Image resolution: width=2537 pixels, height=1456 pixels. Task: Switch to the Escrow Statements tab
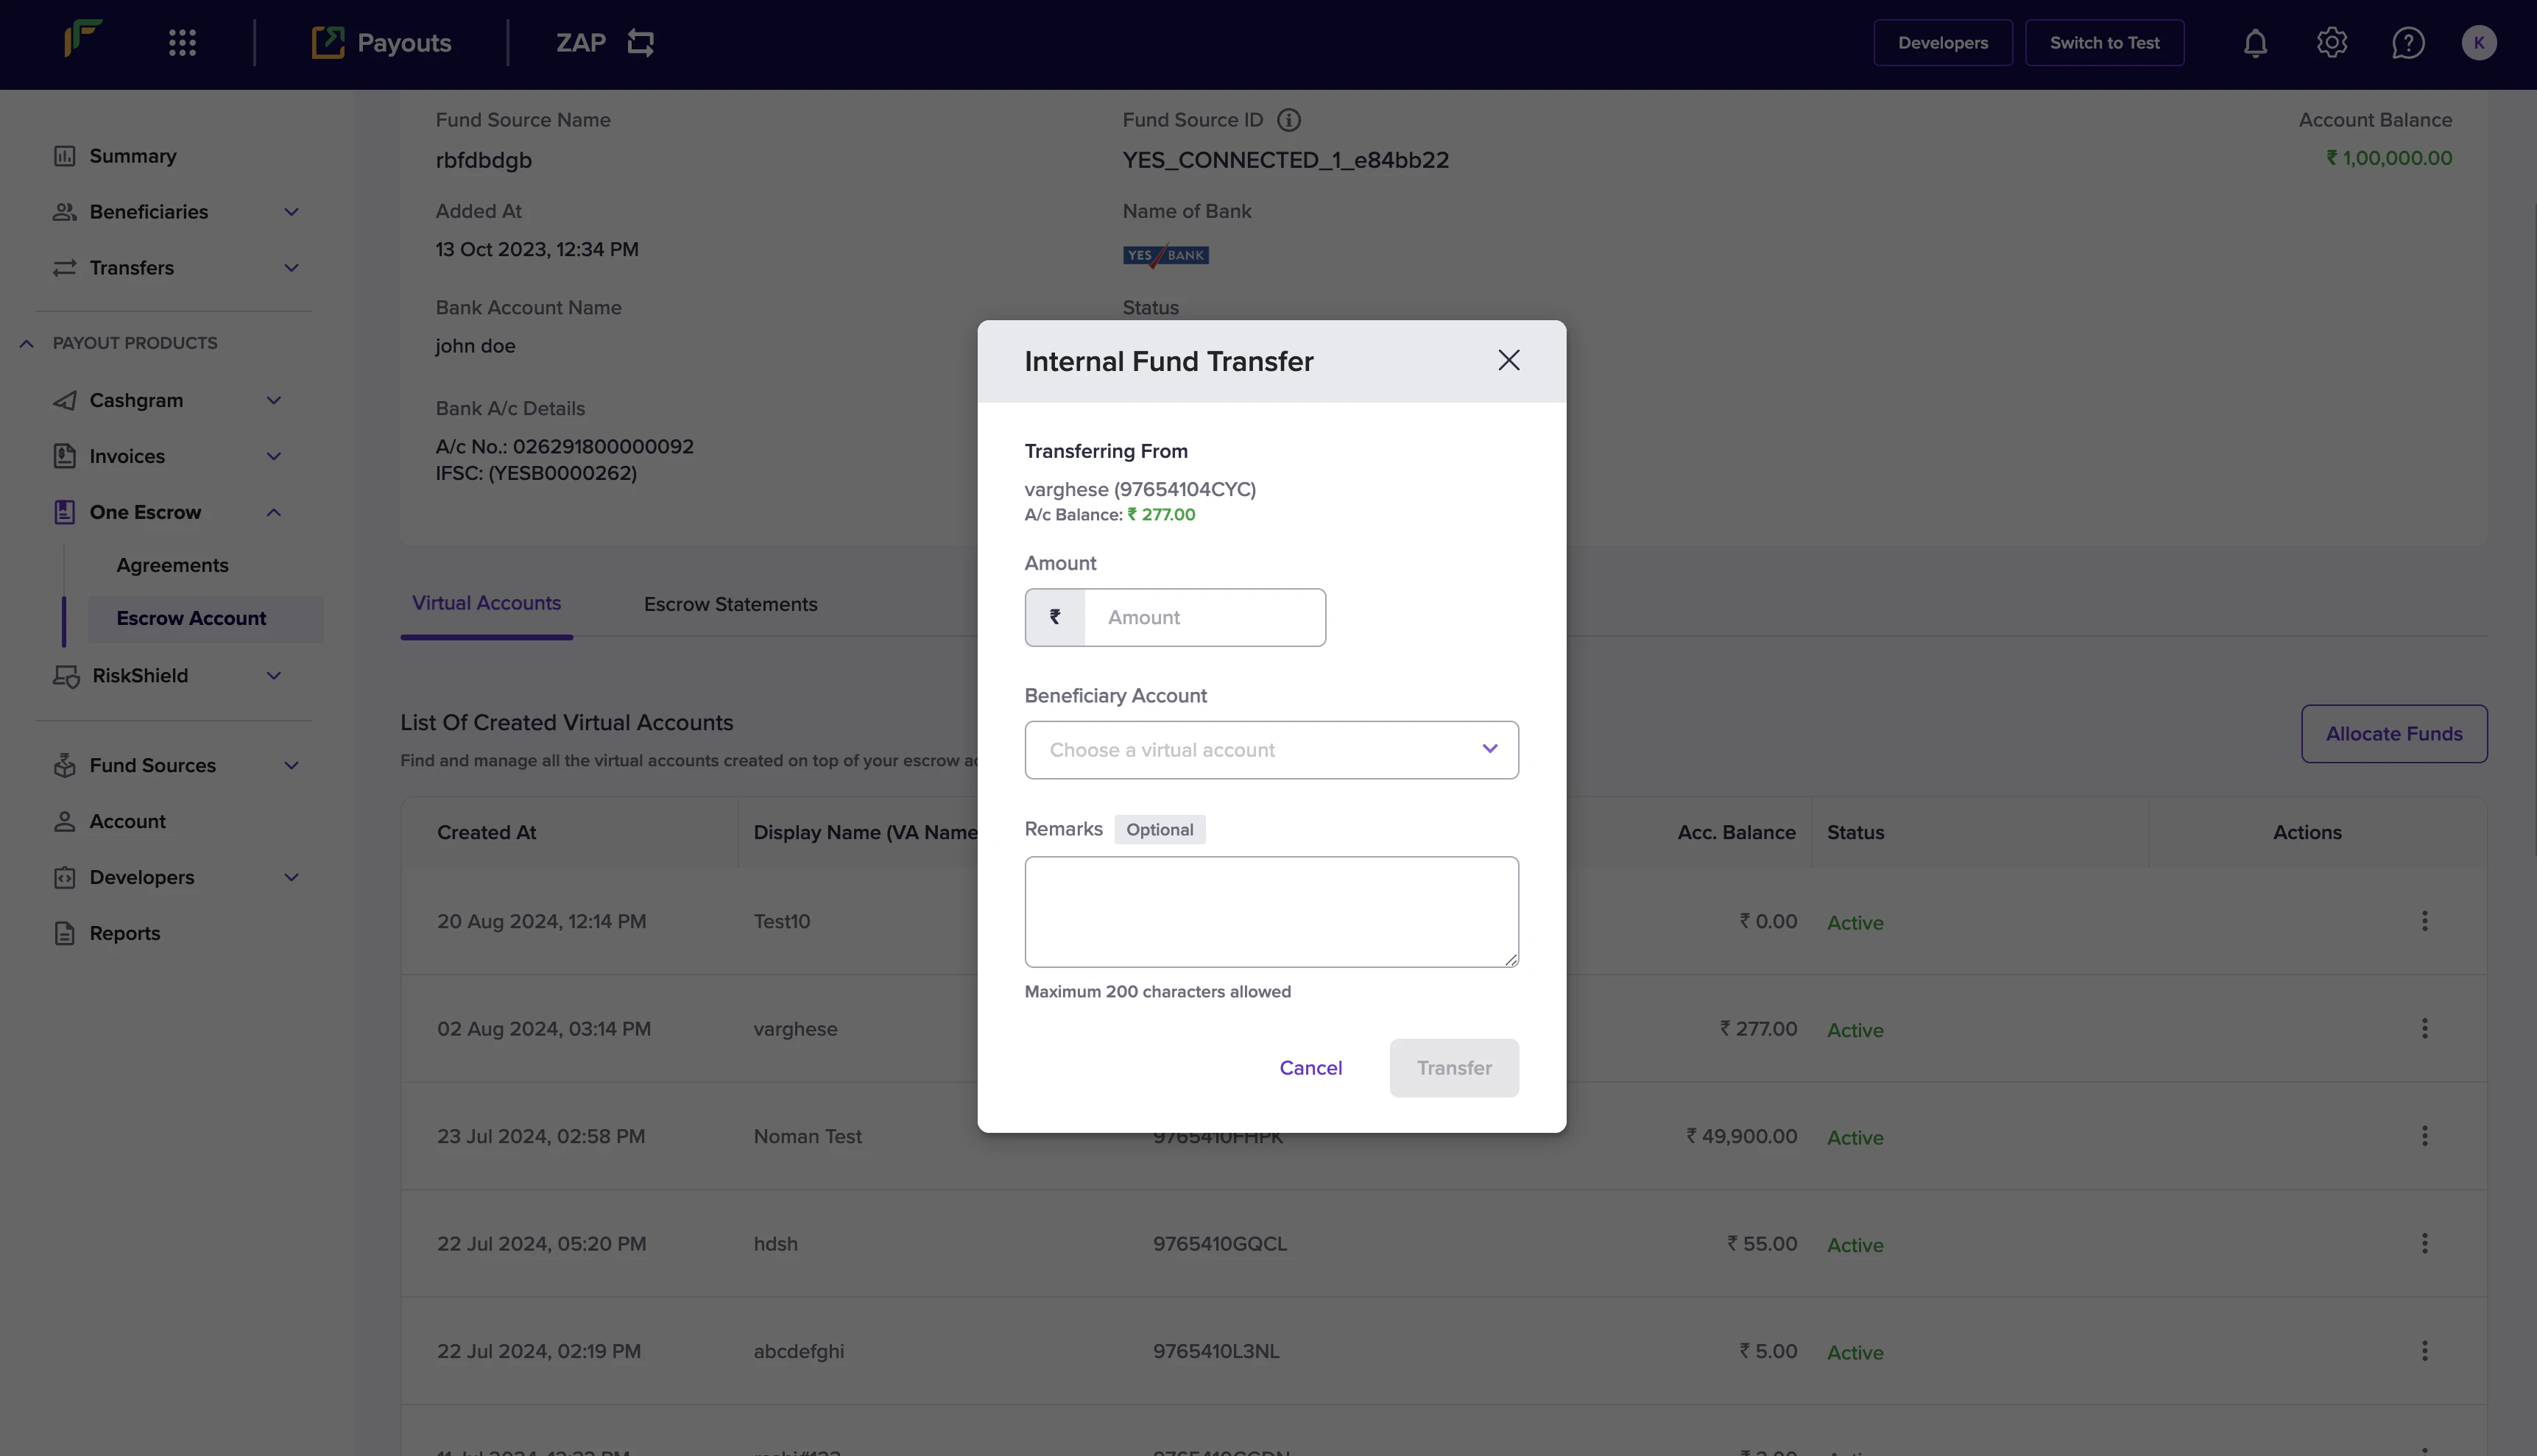point(730,604)
